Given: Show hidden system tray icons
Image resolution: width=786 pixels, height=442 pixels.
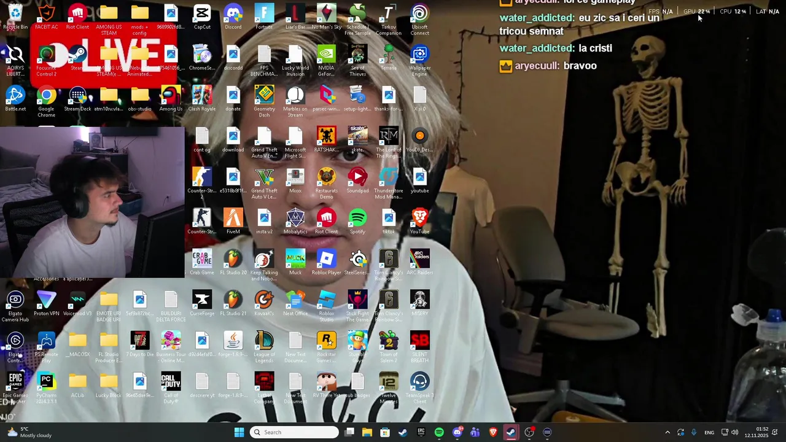Looking at the screenshot, I should pos(667,432).
